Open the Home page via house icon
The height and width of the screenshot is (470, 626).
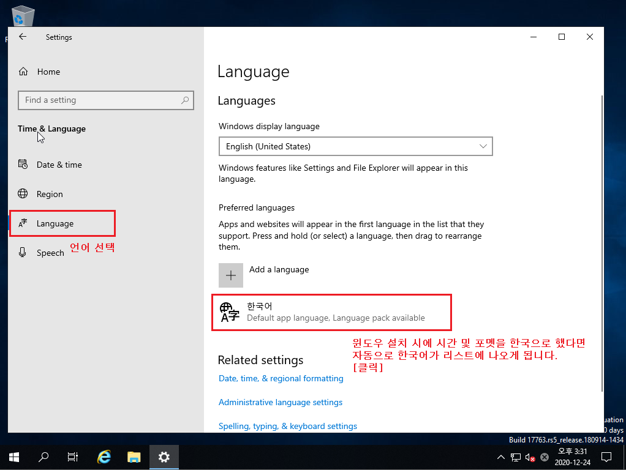tap(23, 72)
